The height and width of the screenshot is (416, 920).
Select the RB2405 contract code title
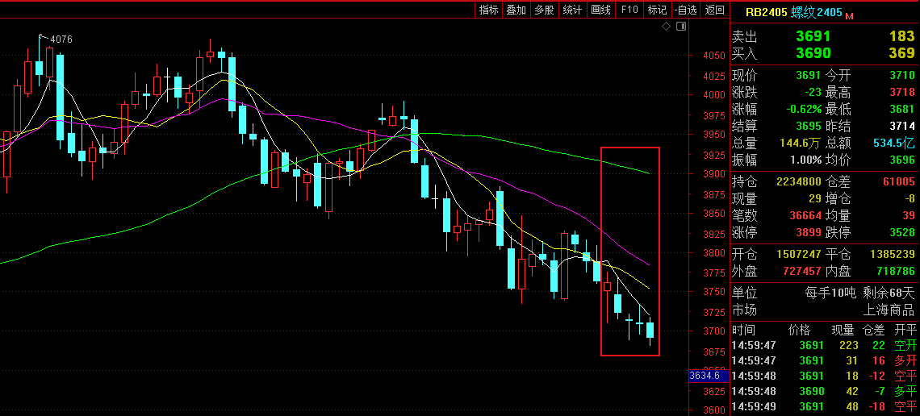tap(765, 12)
